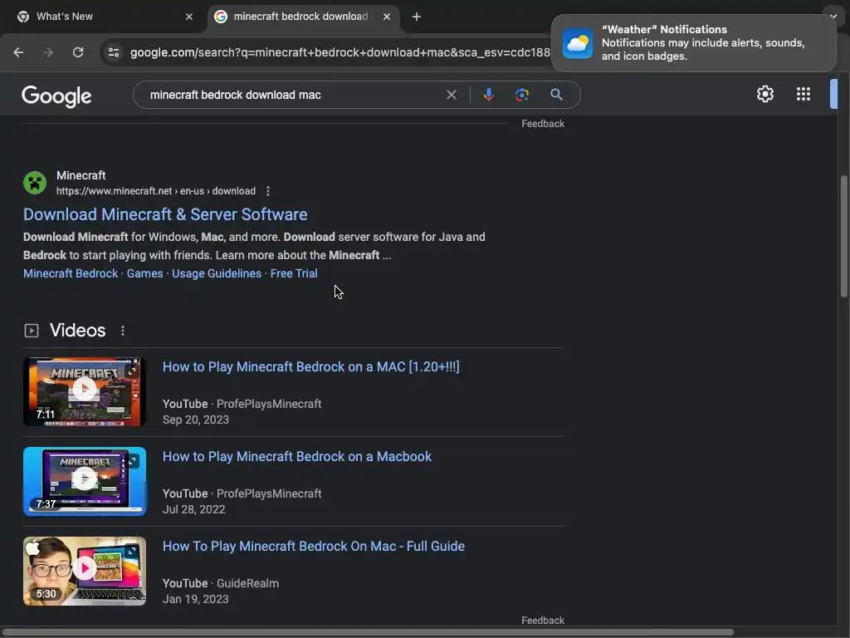
Task: Close the What's New tab
Action: pos(189,17)
